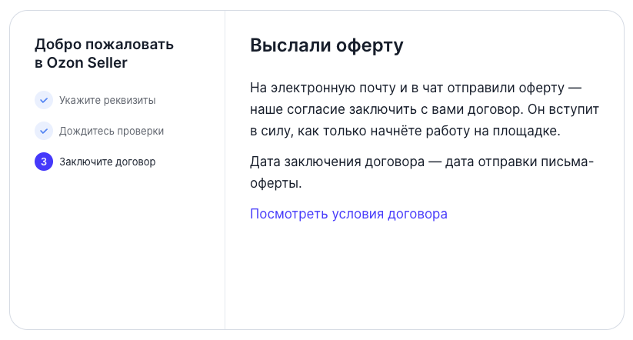Click the line starting наше согласие заключить

[425, 109]
